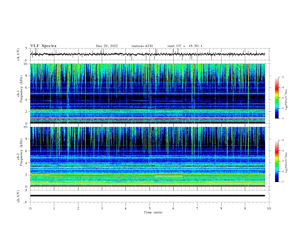The width and height of the screenshot is (303, 234).
Task: Click the "7" tick on the time axis
Action: pos(197,208)
